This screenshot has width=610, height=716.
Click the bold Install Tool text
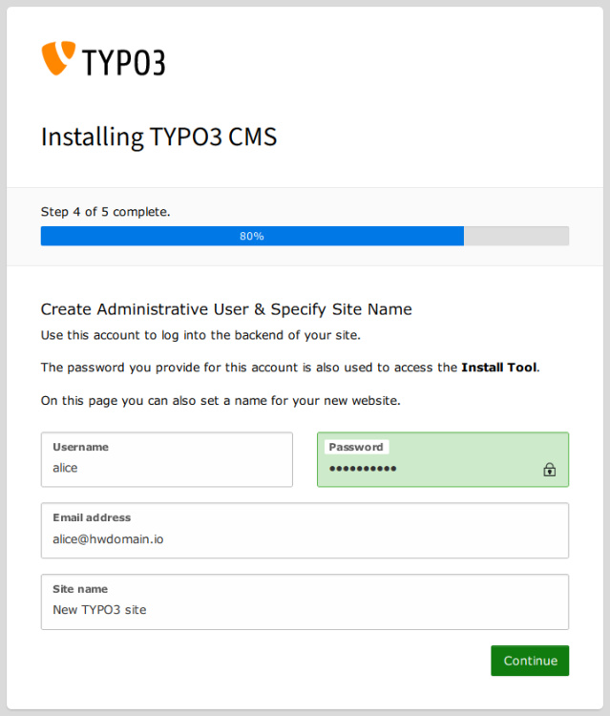(499, 368)
